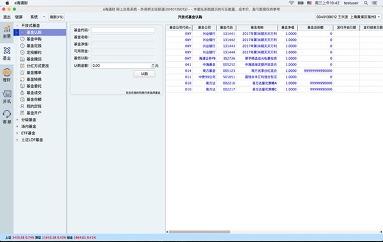Click the icon beside 基金开户
383x242 pixels.
pyautogui.click(x=22, y=113)
